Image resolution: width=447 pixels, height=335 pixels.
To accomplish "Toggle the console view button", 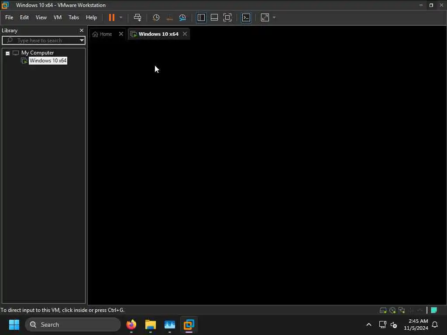I will 246,17.
